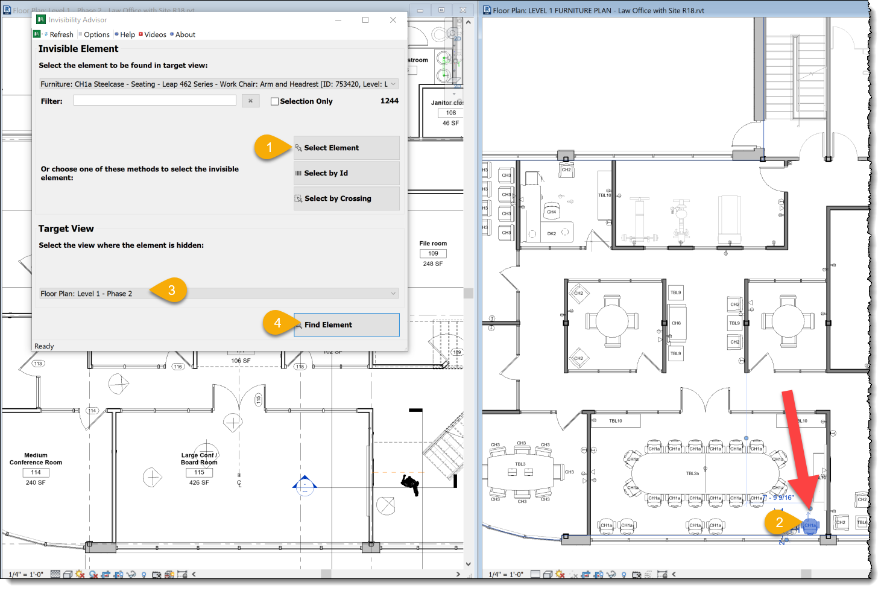Open the Help menu in Invisibility Advisor
This screenshot has height=591, width=884.
[124, 34]
